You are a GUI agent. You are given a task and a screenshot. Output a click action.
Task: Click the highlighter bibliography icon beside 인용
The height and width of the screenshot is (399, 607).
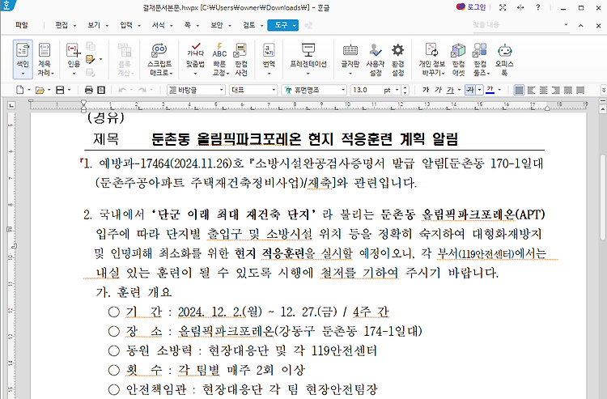coord(91,59)
